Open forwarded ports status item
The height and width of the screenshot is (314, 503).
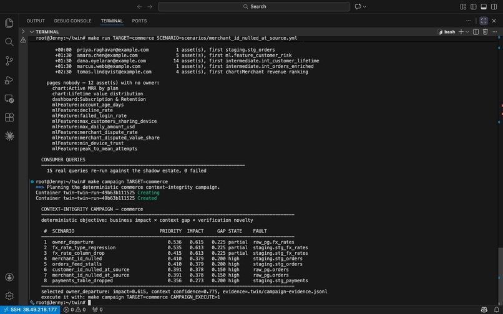click(97, 310)
